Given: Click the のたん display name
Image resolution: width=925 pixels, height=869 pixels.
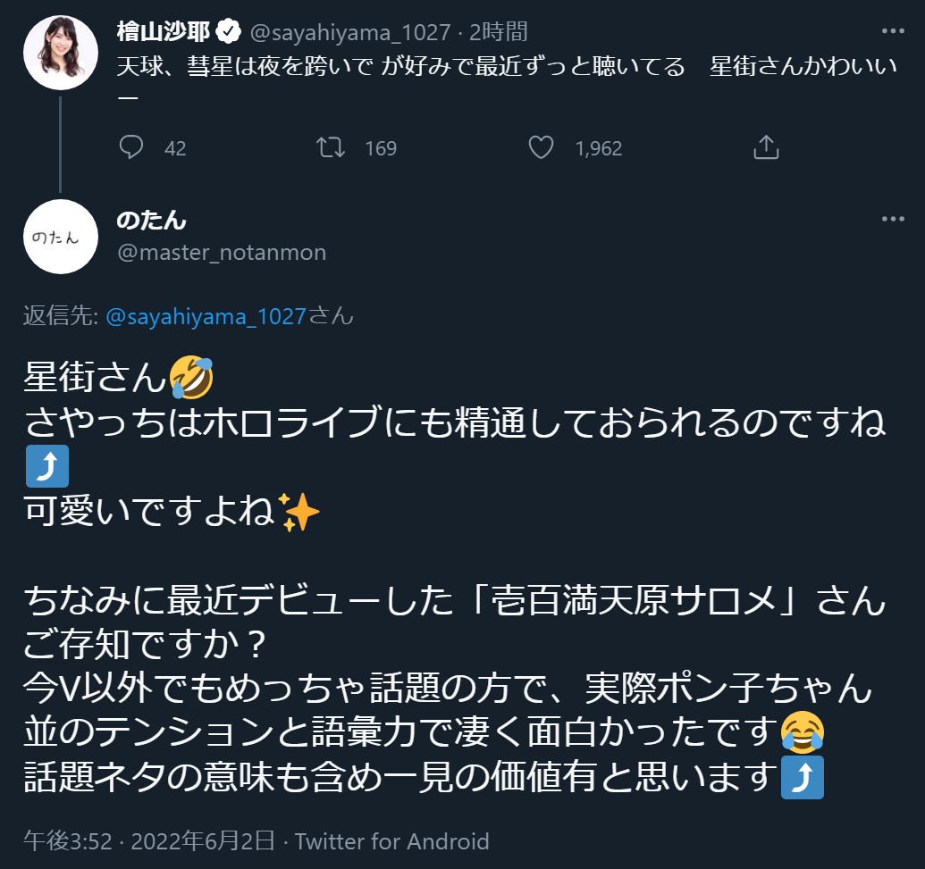Looking at the screenshot, I should [152, 219].
